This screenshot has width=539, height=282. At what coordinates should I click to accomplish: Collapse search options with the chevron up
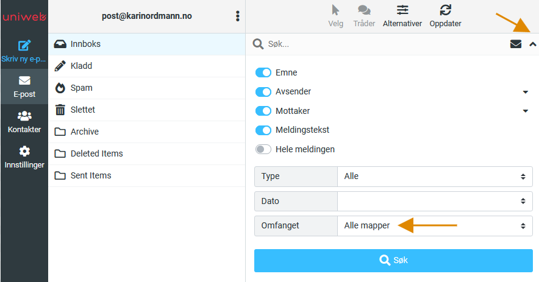(532, 44)
